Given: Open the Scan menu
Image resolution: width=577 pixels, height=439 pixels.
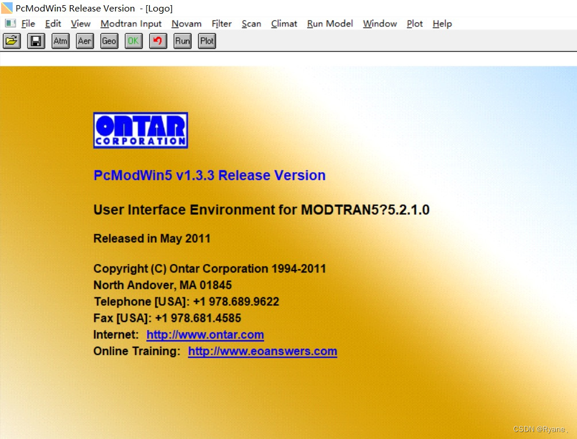Looking at the screenshot, I should click(x=251, y=24).
